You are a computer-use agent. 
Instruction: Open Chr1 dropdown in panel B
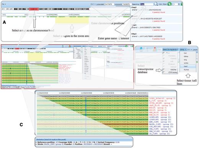click(189, 50)
